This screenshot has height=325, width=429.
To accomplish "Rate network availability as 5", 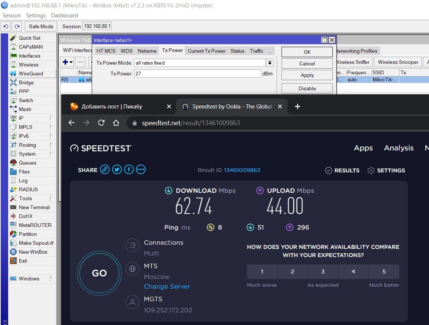I will pos(384,272).
